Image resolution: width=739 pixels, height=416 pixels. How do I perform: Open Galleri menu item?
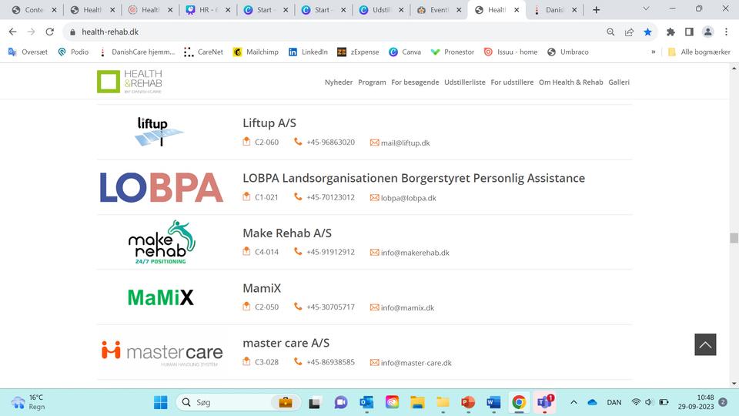tap(619, 82)
